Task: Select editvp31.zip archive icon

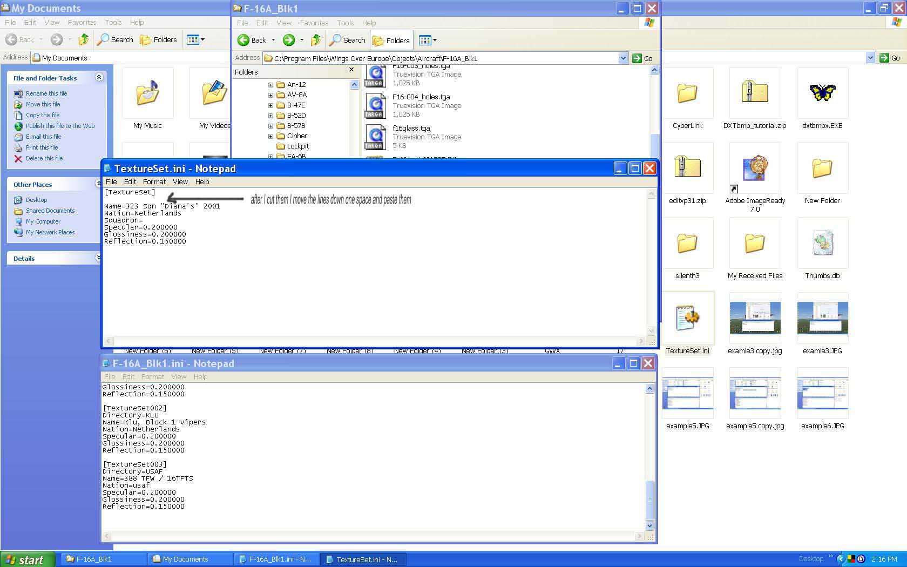Action: tap(687, 168)
